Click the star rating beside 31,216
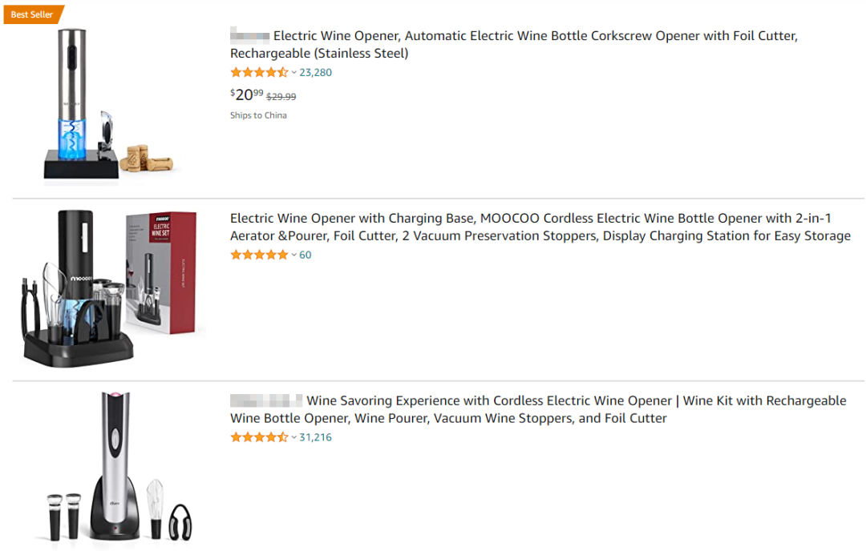 (258, 438)
